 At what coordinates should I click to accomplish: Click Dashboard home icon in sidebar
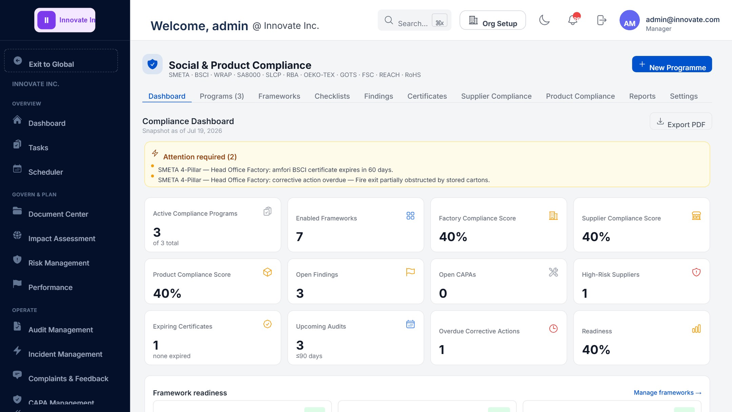[x=17, y=120]
